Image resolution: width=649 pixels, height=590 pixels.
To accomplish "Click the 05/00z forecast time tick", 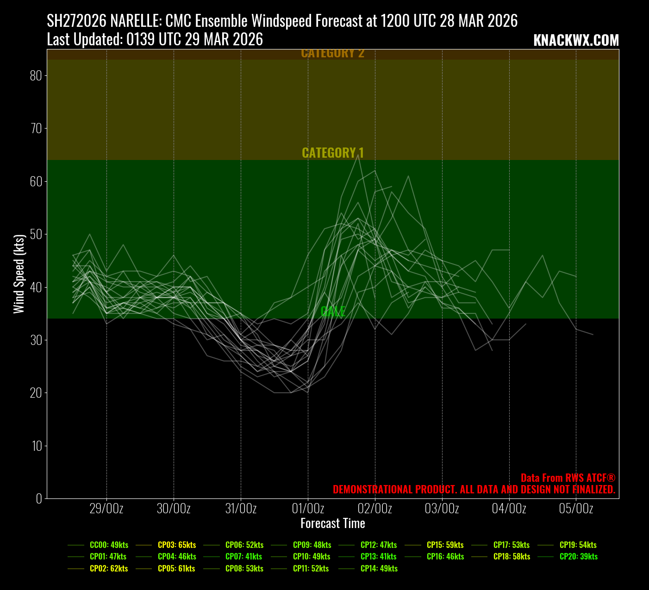I will (576, 509).
